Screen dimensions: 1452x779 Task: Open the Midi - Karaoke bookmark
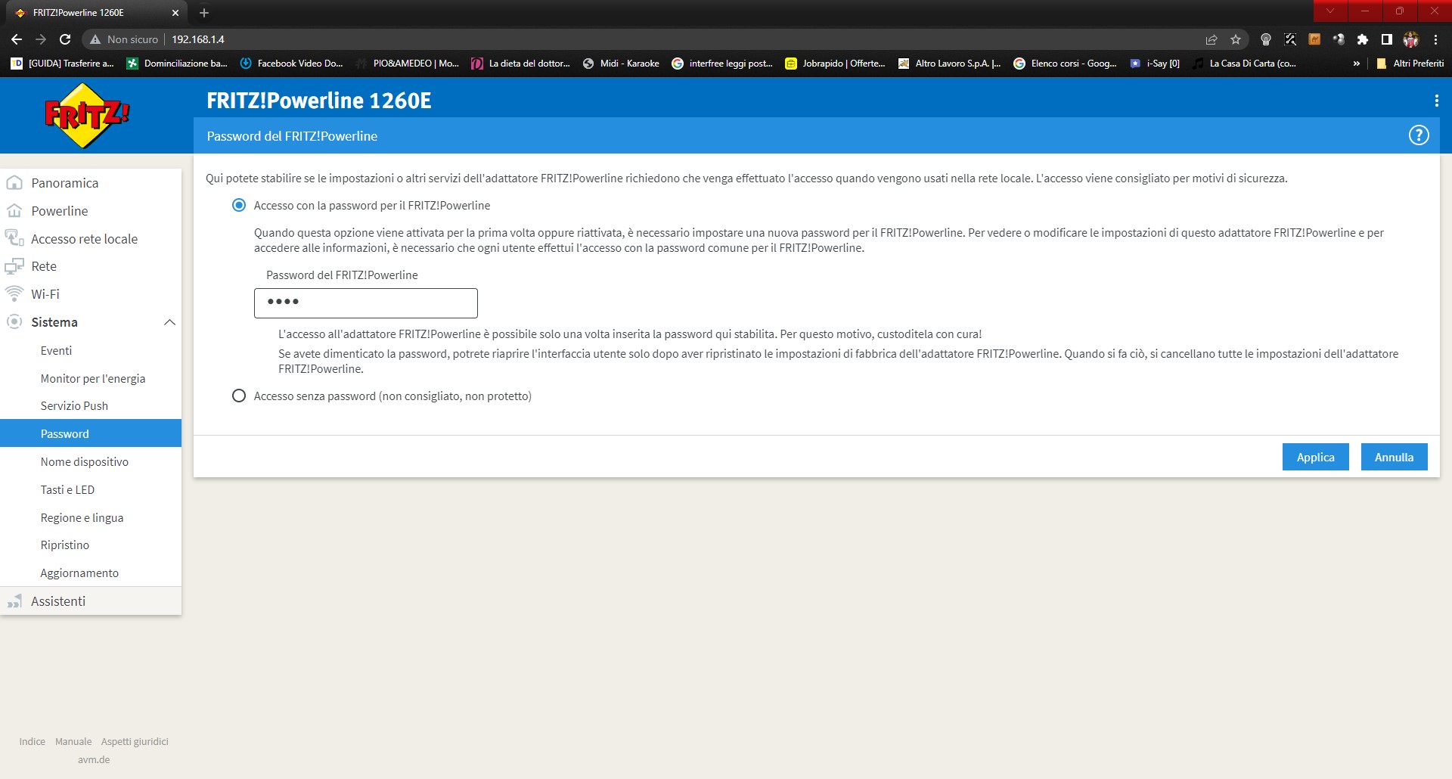[x=621, y=64]
